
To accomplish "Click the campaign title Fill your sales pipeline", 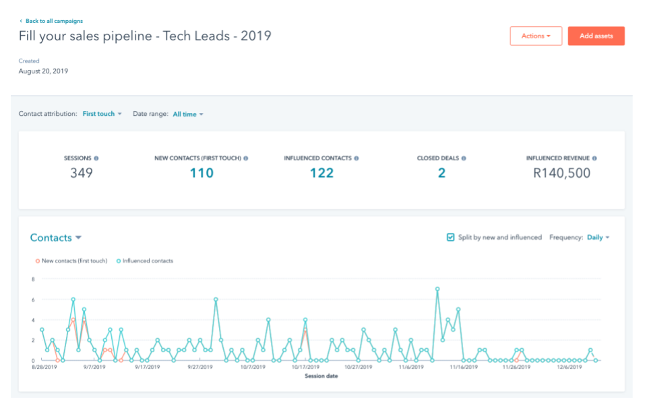I will 145,36.
